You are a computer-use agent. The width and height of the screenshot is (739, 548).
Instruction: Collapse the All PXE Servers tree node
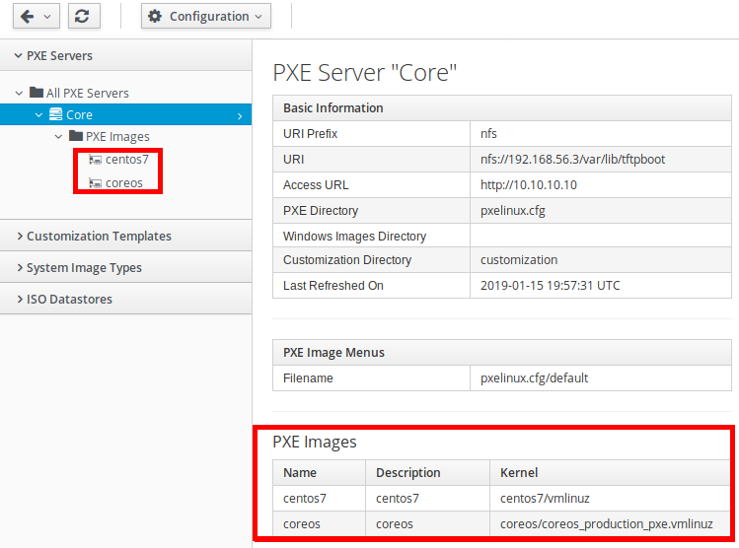(x=19, y=94)
